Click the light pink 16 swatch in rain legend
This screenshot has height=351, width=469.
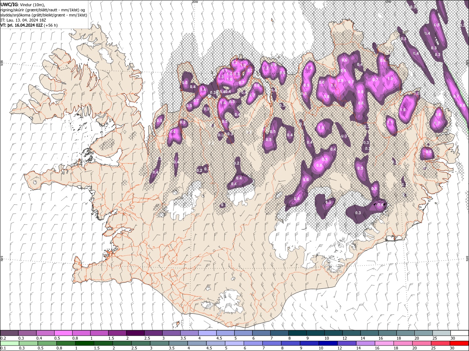(x=384, y=343)
